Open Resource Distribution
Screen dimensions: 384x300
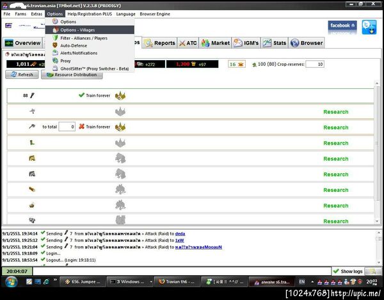tap(72, 75)
